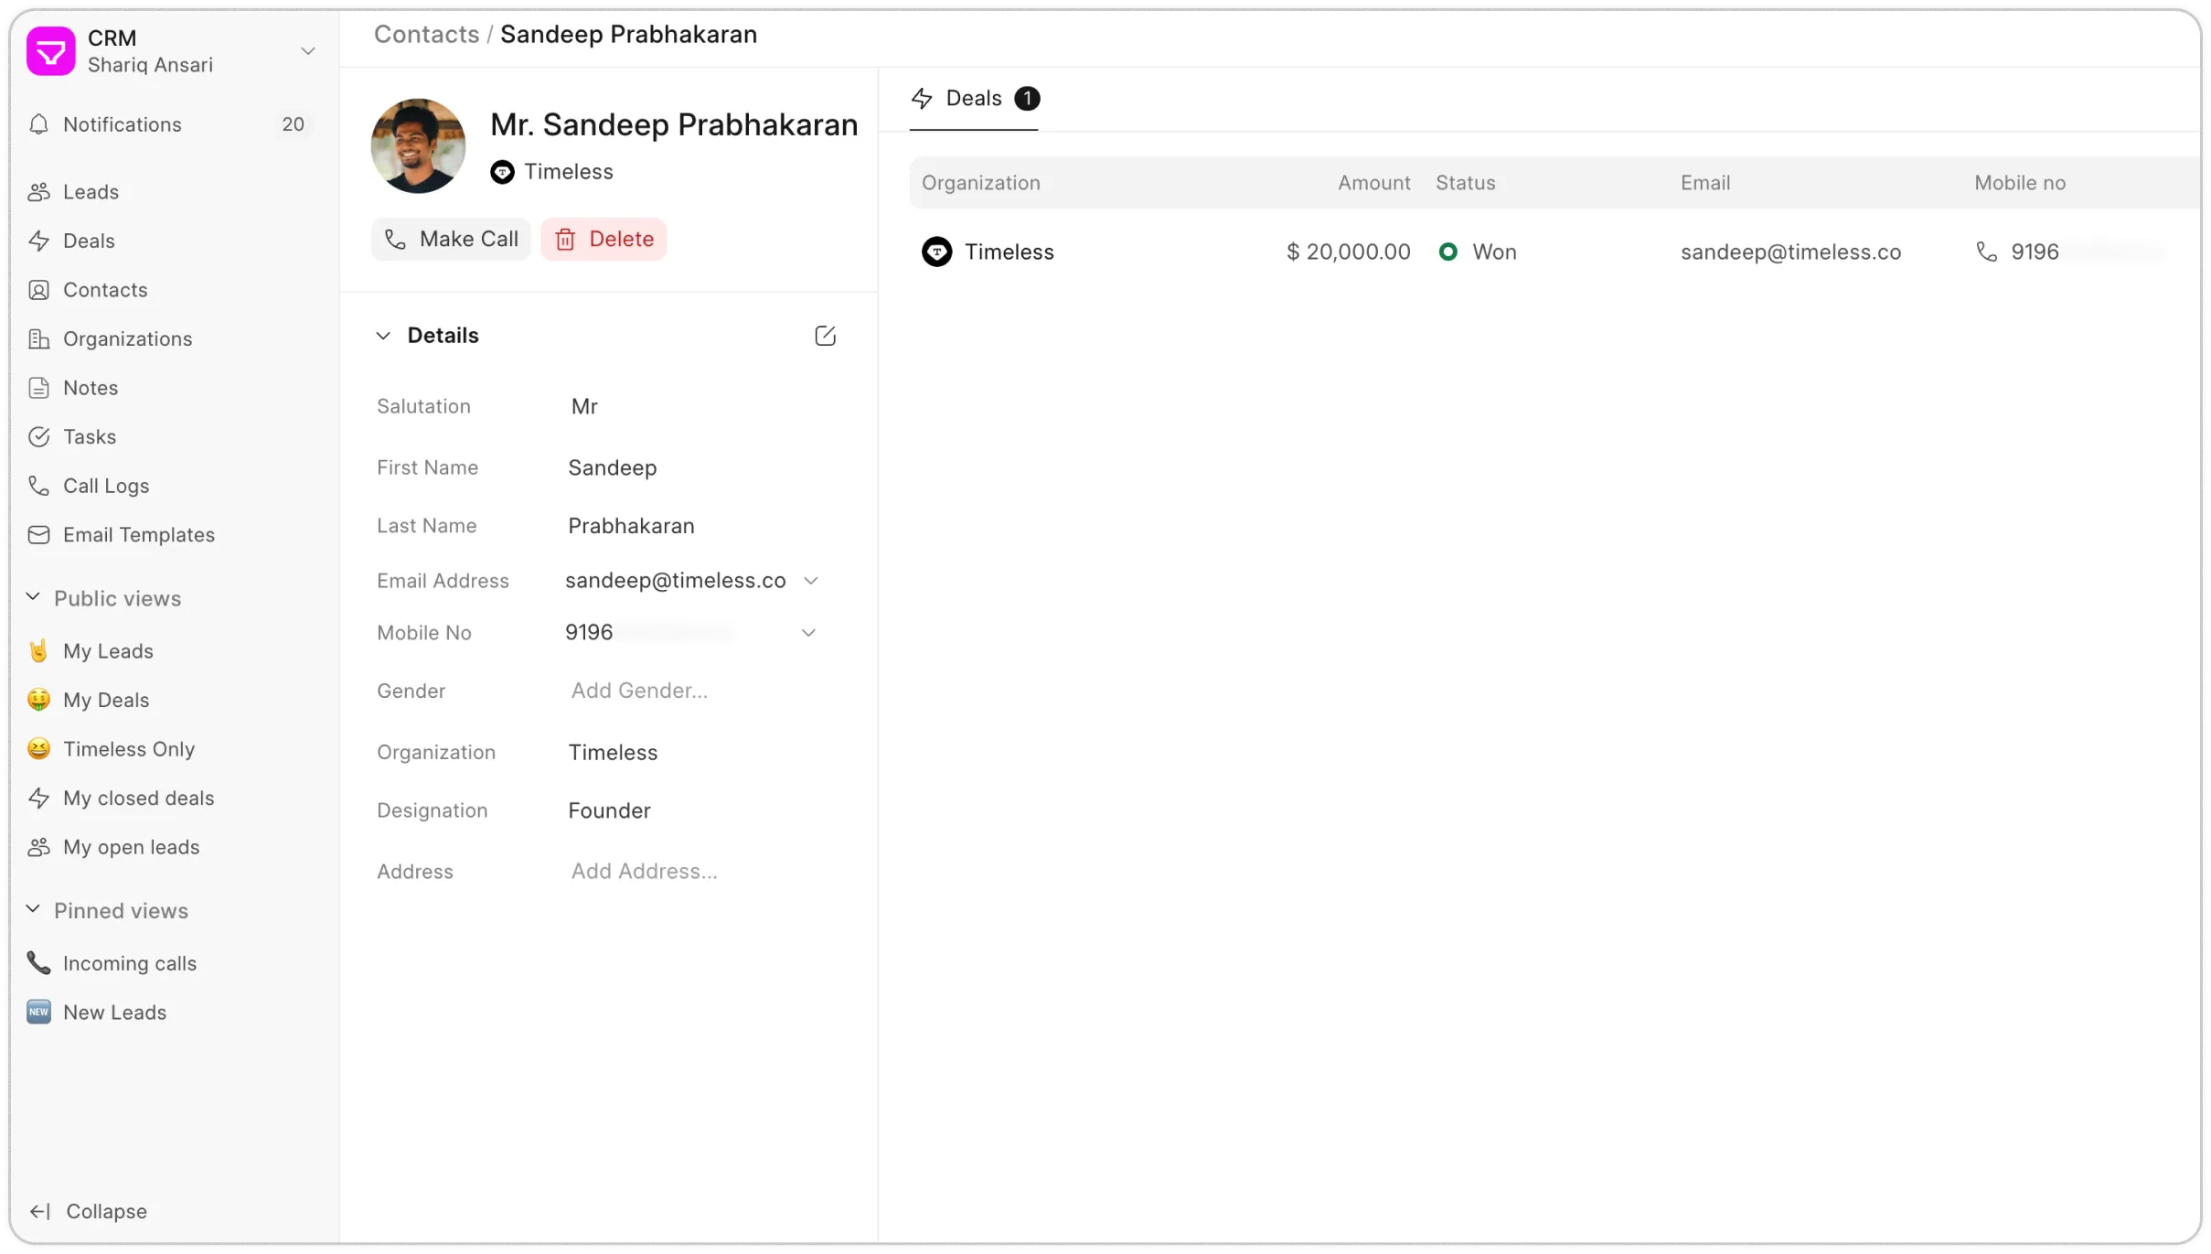2211x1254 pixels.
Task: Open CRM user switcher dropdown
Action: click(308, 51)
